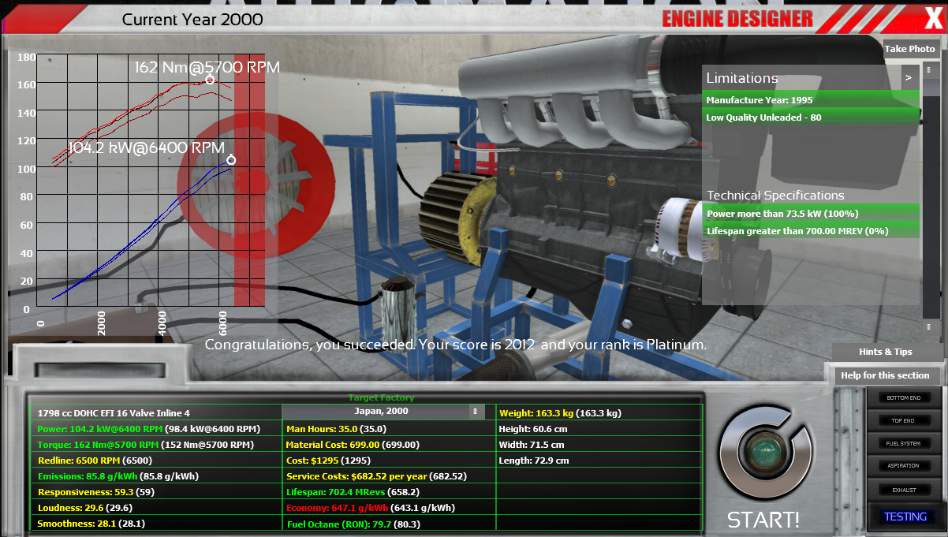948x537 pixels.
Task: Click the Low Quality Unleaded - 80 limitation
Action: coord(810,117)
